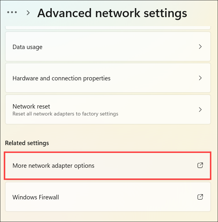Screen dimensions: 218x222
Task: Launch Windows Firewall via its label
Action: [36, 197]
